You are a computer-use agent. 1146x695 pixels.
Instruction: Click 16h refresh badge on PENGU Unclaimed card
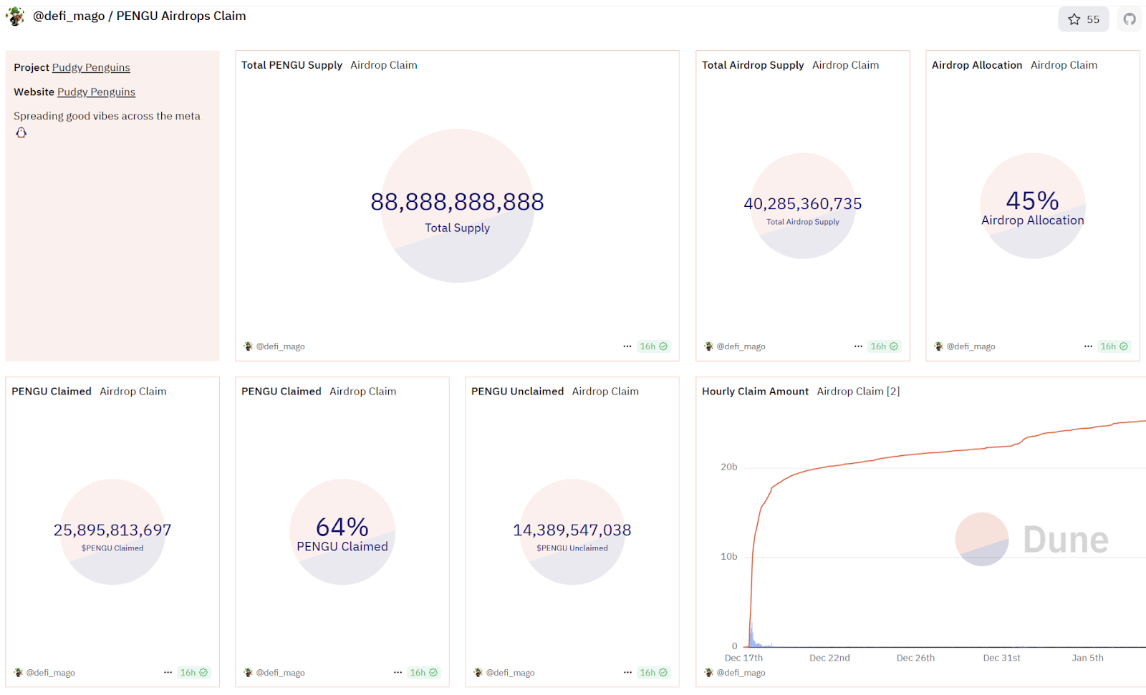point(654,673)
